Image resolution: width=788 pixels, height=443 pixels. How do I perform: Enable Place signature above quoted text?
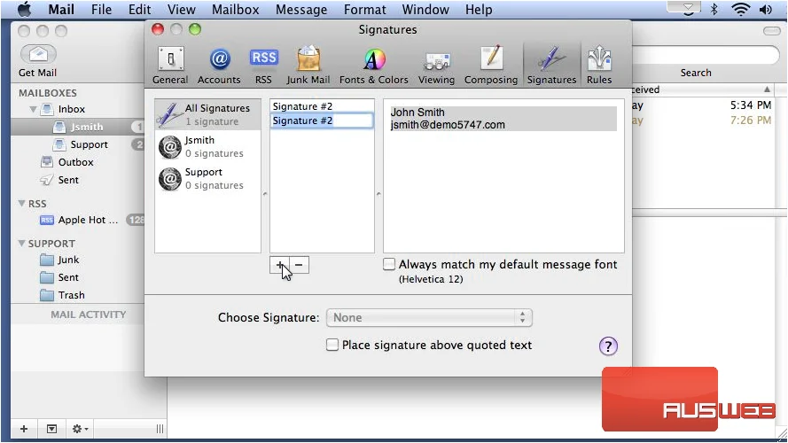332,345
